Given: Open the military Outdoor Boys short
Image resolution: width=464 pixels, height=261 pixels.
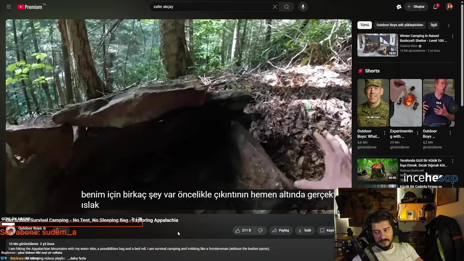Looking at the screenshot, I should 373,103.
